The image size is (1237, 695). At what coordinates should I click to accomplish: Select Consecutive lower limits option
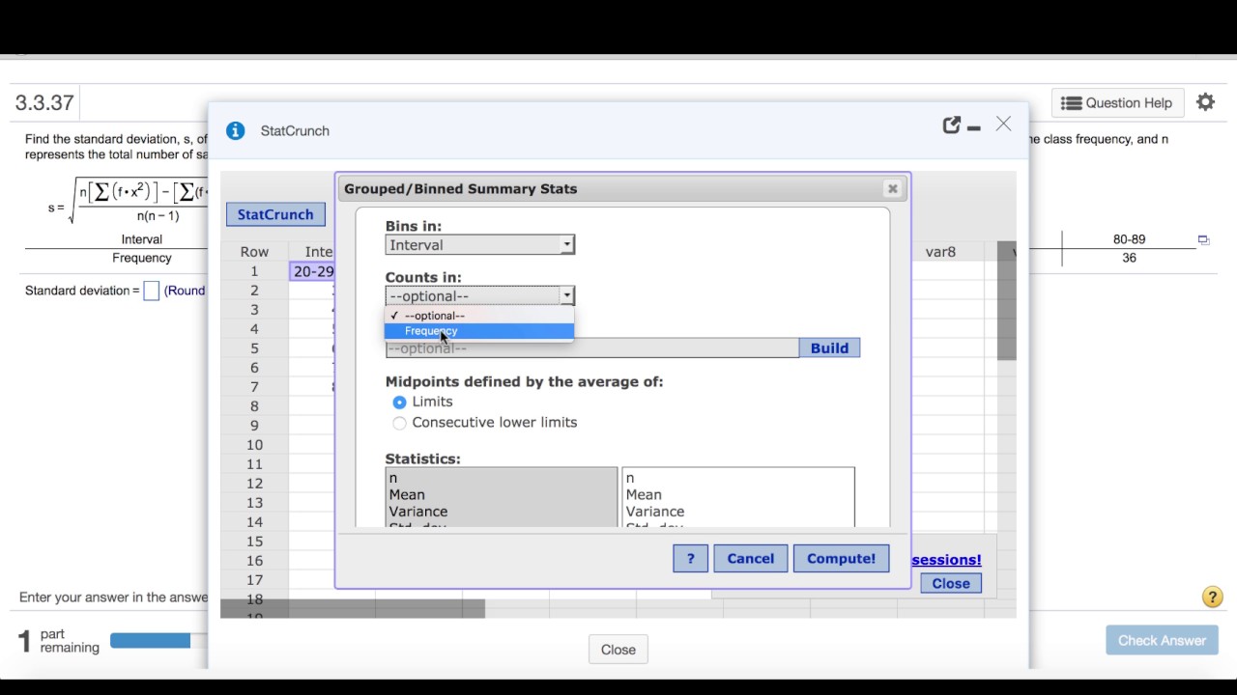tap(399, 423)
